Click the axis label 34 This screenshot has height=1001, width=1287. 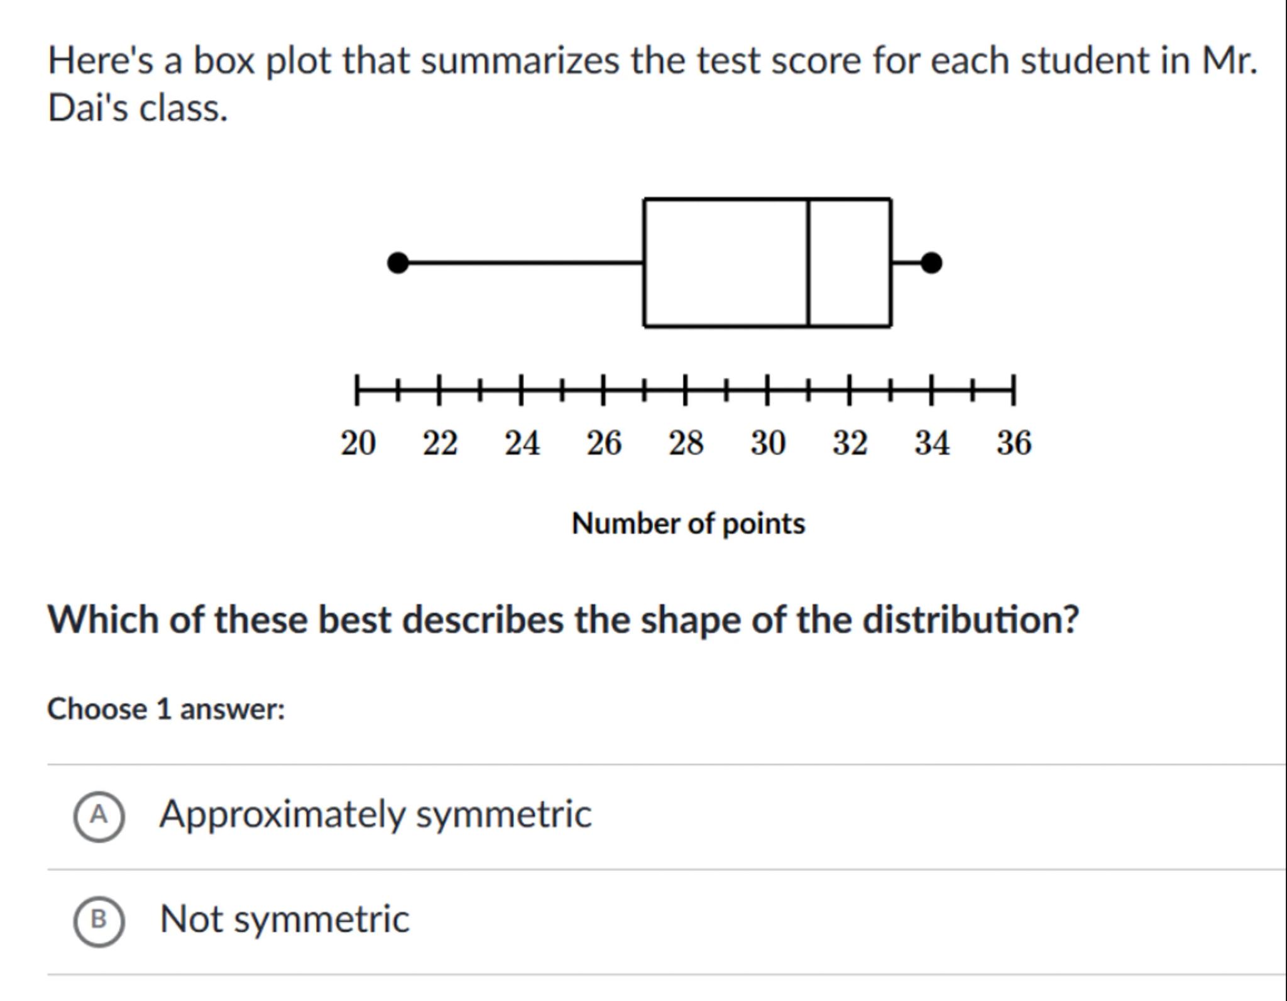(932, 443)
